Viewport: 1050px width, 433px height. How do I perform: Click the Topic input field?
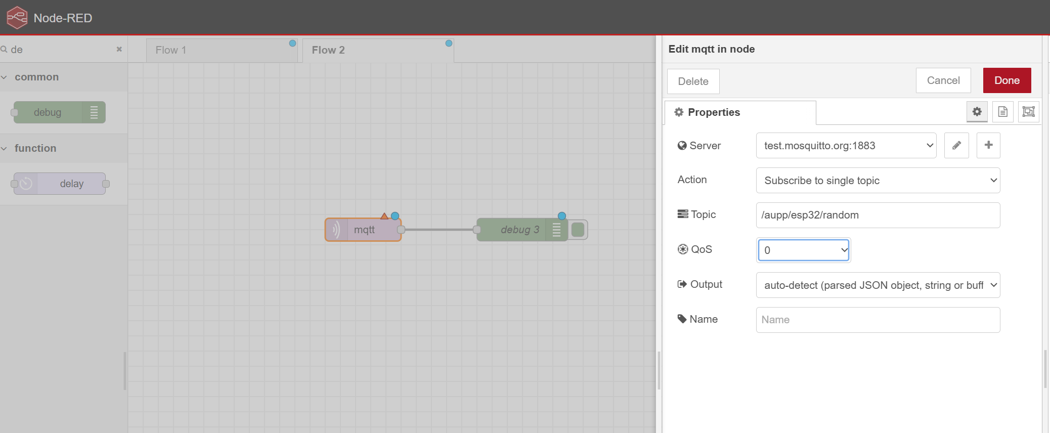coord(878,215)
